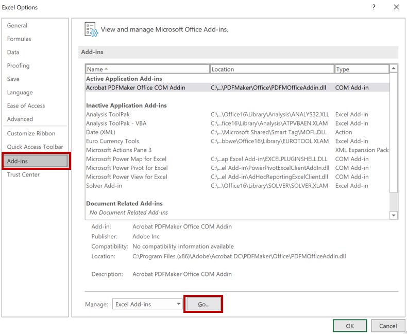The height and width of the screenshot is (334, 407).
Task: Sort list by Location column header
Action: [272, 69]
